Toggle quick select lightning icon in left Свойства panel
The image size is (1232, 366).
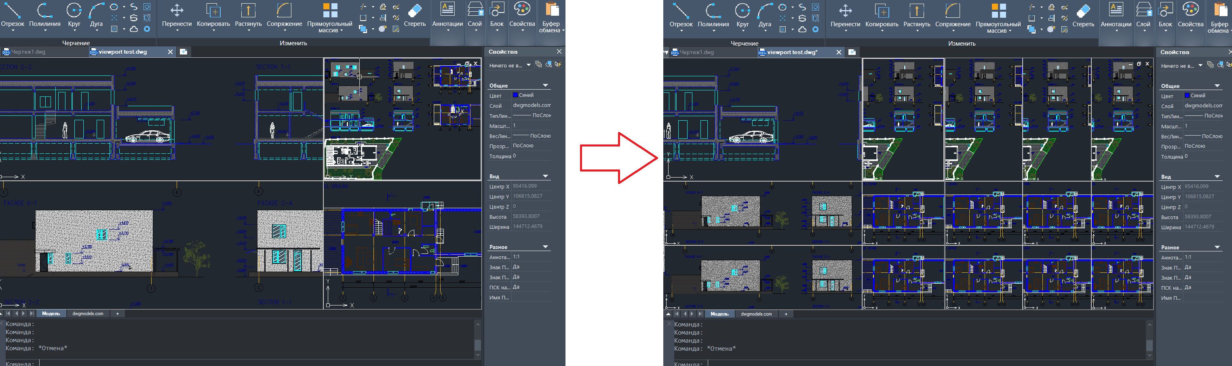558,65
